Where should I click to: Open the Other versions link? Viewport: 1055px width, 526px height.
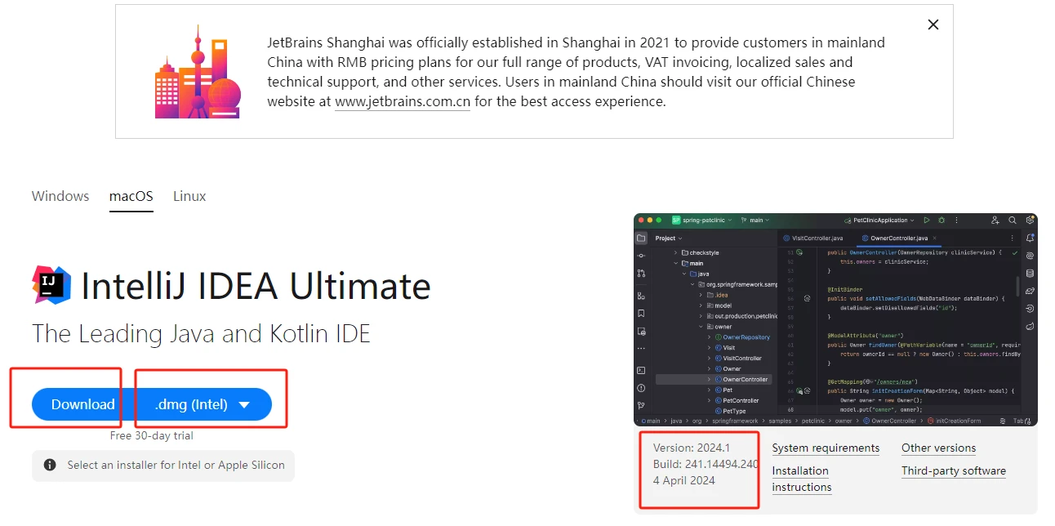click(x=938, y=448)
